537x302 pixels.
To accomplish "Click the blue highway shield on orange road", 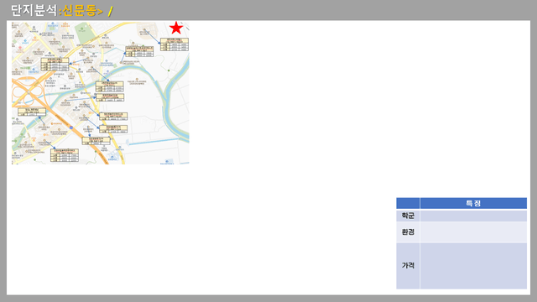I will [70, 128].
